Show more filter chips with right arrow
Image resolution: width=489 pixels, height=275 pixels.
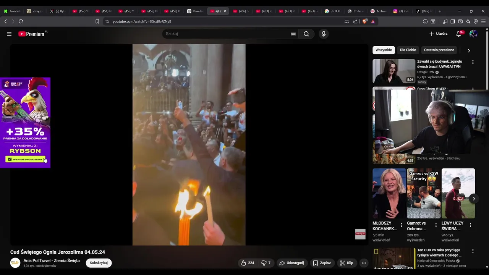click(469, 50)
